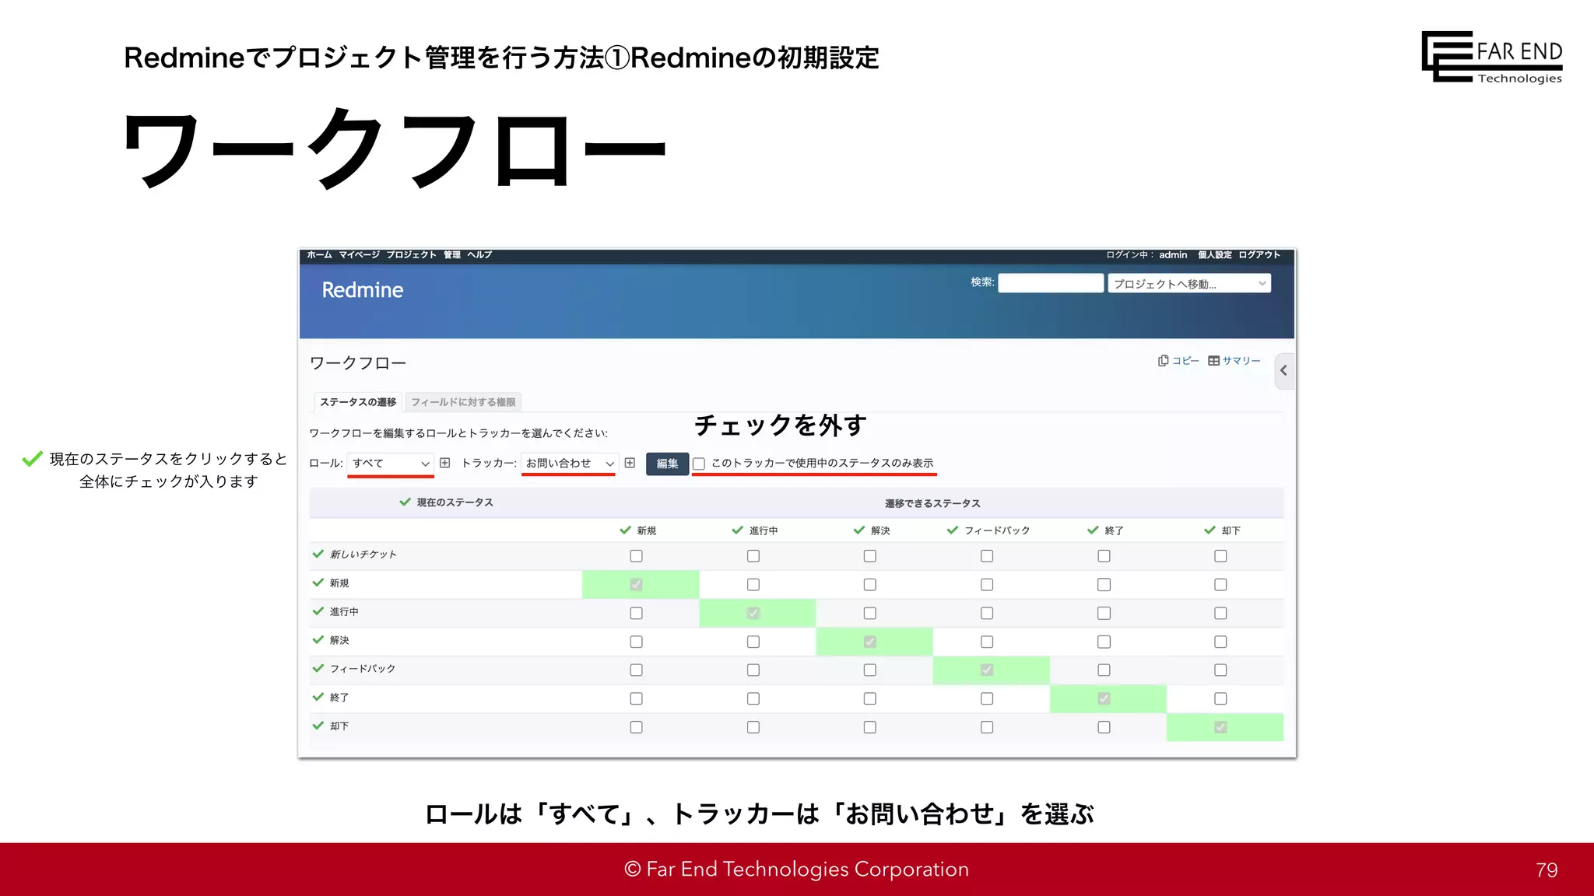
Task: Click the サマリー link
Action: 1241,361
